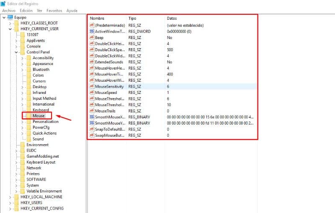Expand the HKEY_CLASSES_ROOT node arrow

(x=10, y=23)
